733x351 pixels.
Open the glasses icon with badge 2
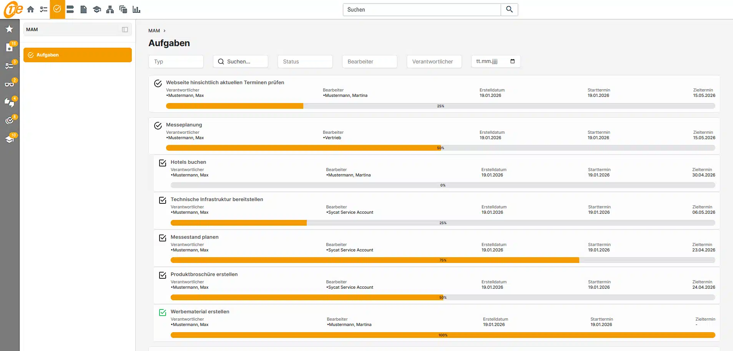(9, 84)
